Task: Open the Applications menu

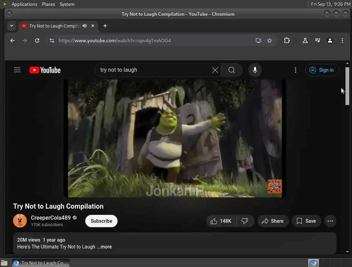Action: click(24, 4)
